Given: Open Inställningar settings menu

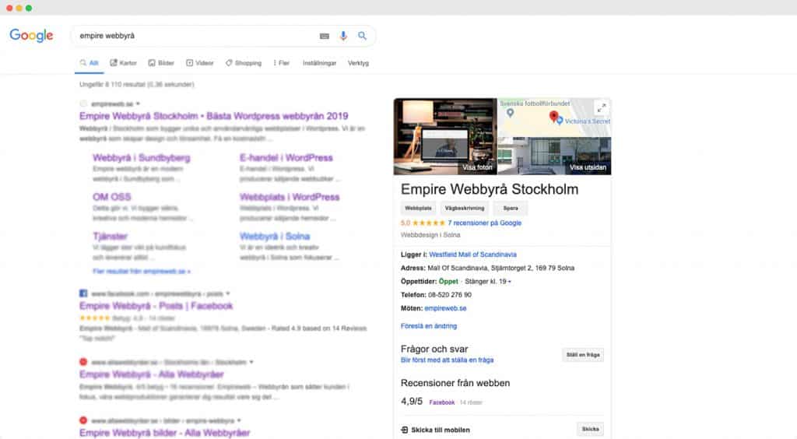Looking at the screenshot, I should (x=319, y=63).
